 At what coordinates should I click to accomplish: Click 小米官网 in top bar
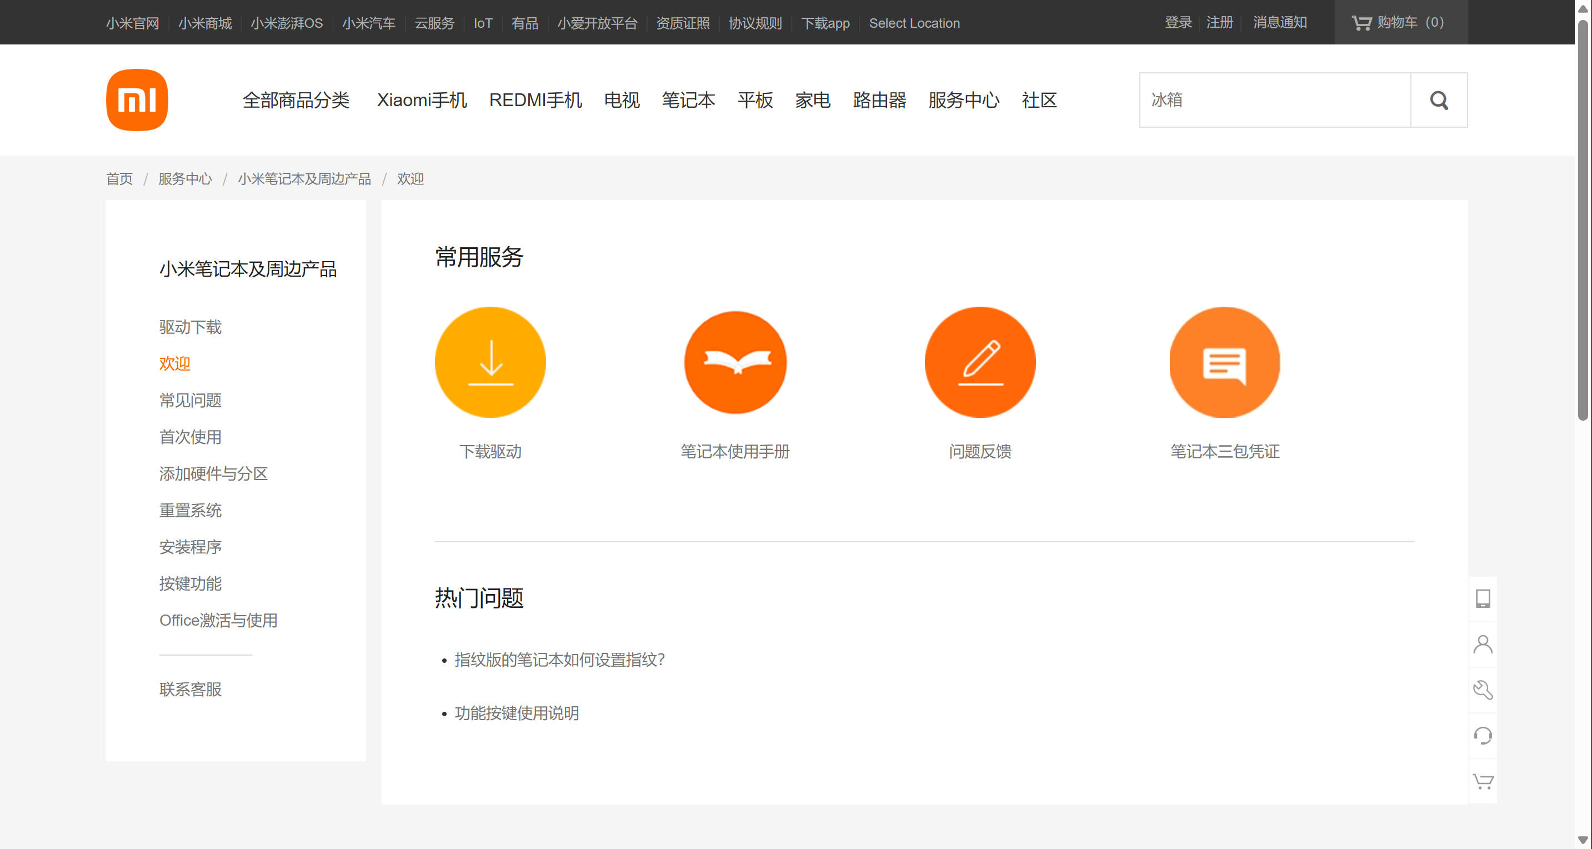(132, 23)
